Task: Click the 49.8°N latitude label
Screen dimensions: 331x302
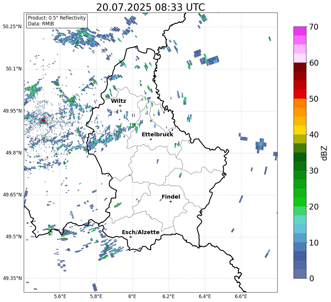Action: coord(14,153)
